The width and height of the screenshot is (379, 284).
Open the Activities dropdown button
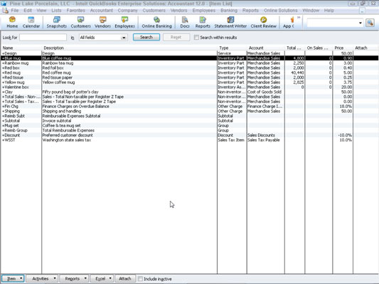42,278
